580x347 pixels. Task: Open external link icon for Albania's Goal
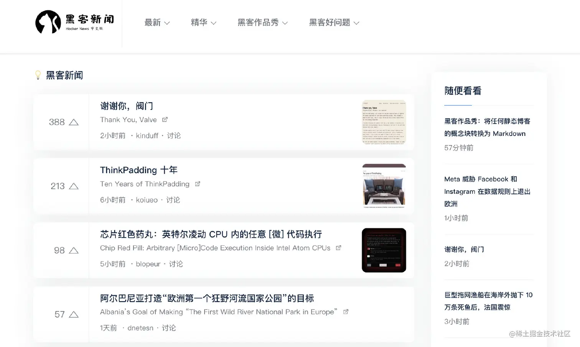(x=346, y=312)
